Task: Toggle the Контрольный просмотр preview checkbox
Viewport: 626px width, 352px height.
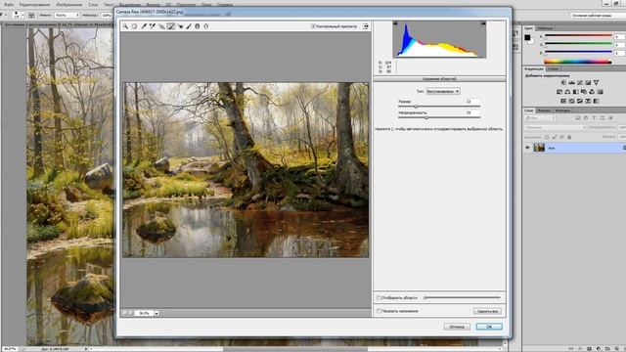Action: (x=313, y=26)
